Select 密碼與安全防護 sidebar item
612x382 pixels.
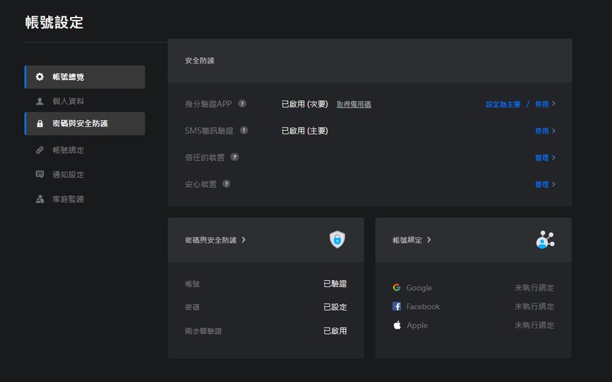85,124
